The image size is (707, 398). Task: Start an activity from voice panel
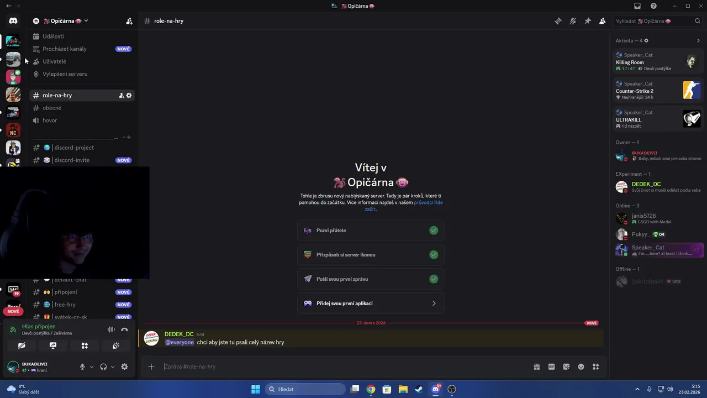[x=85, y=345]
